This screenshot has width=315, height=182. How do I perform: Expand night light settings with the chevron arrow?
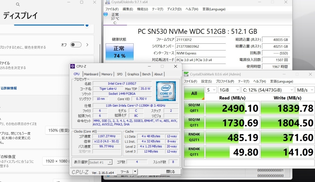[87, 45]
